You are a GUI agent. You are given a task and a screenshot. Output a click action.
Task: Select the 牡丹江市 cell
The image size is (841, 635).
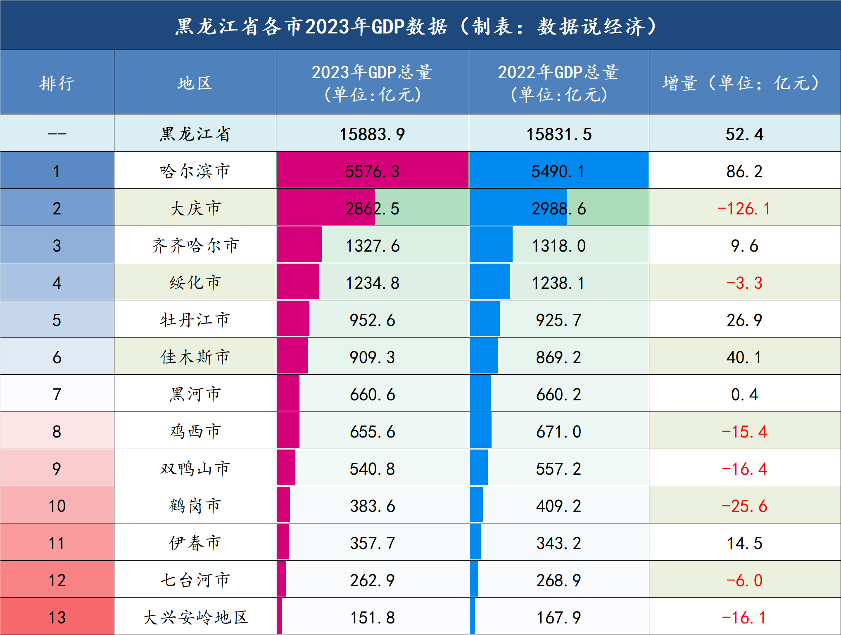[x=195, y=320]
